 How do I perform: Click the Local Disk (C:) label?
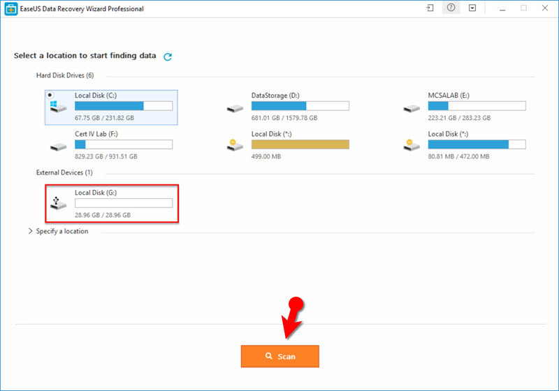tap(96, 96)
